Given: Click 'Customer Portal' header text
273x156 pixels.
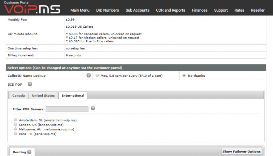Looking at the screenshot, I should click(16, 2).
